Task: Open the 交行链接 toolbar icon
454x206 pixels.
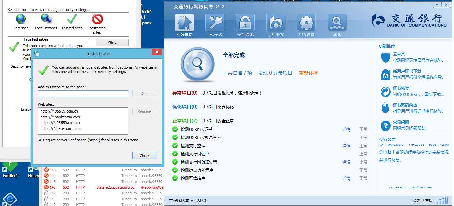Action: click(x=276, y=22)
